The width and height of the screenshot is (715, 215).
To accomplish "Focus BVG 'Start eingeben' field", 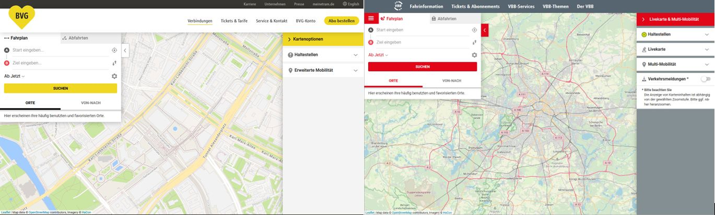I will 60,50.
